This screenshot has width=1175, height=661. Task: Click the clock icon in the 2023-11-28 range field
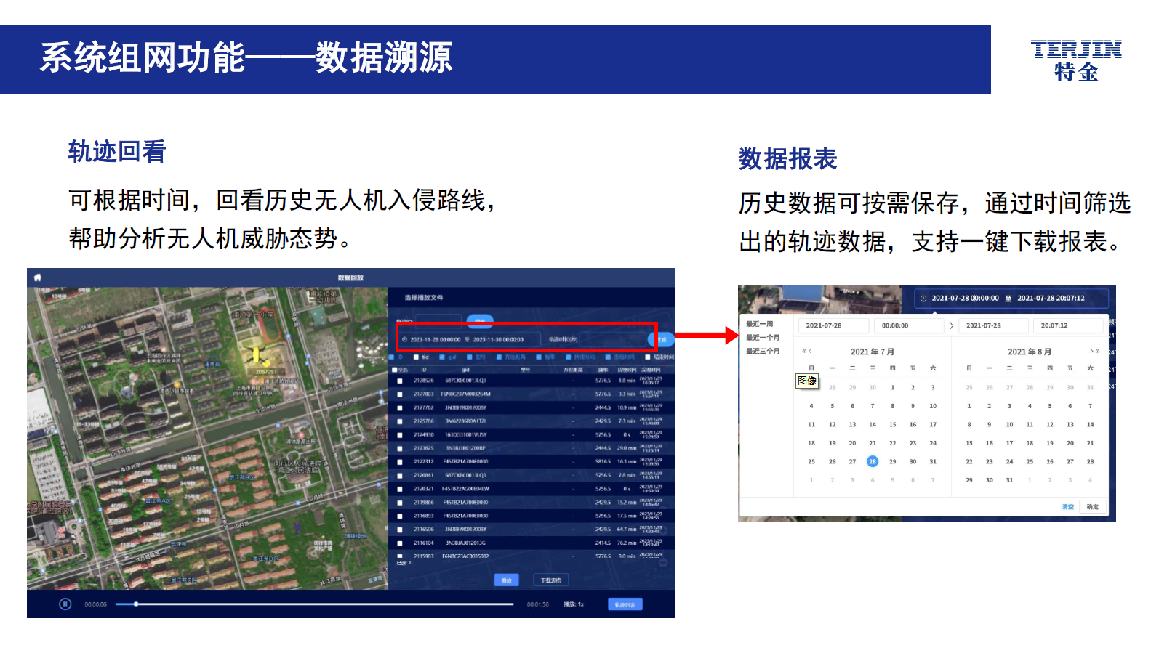(x=405, y=339)
